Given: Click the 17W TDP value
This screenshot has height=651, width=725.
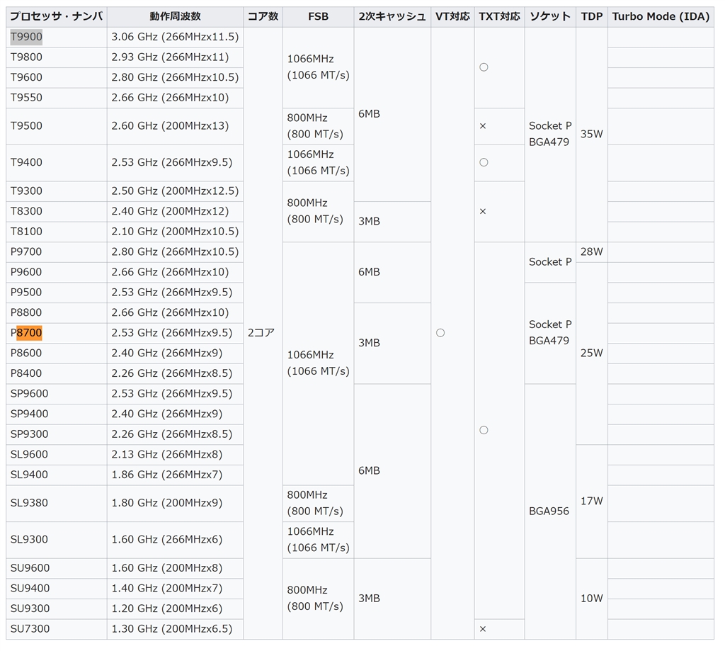Looking at the screenshot, I should coord(592,502).
